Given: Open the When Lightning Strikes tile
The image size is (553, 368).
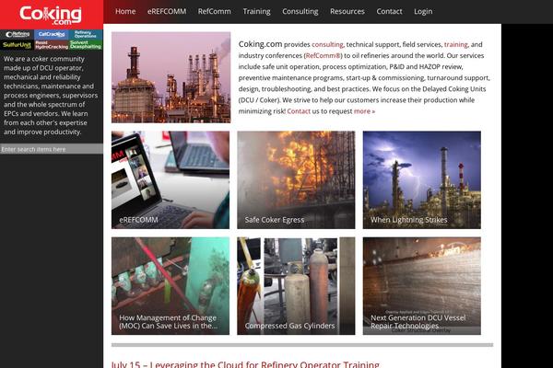Looking at the screenshot, I should point(422,180).
